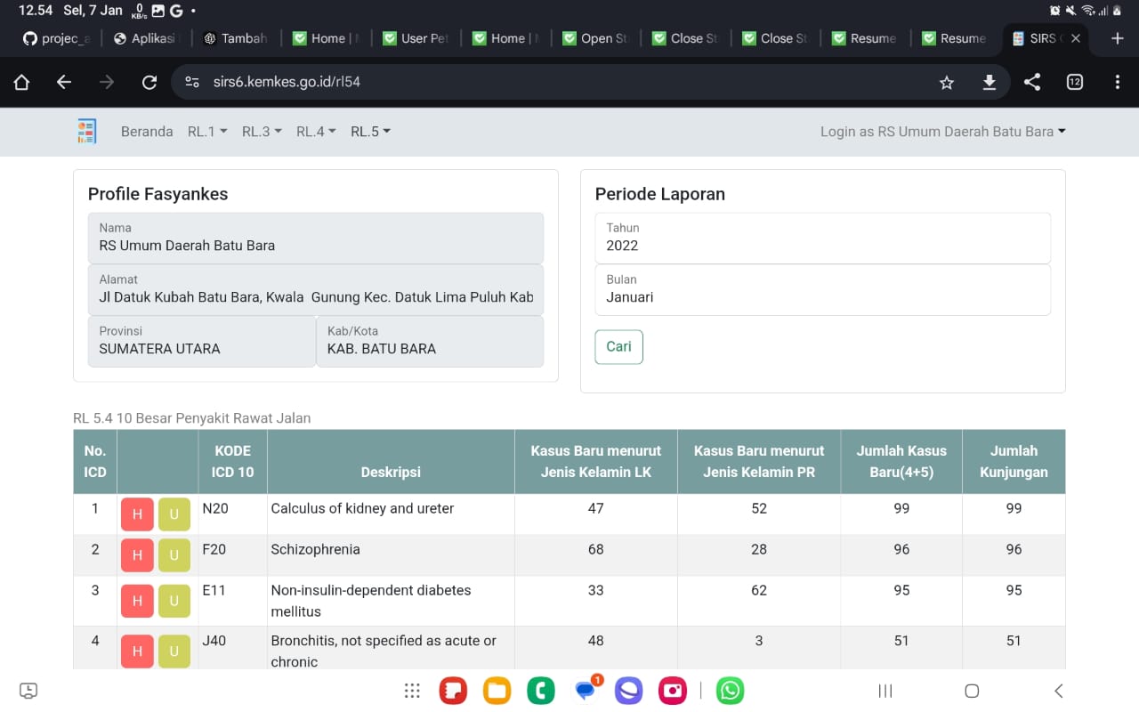Click the U button for E11 row
This screenshot has width=1139, height=712.
pos(174,601)
